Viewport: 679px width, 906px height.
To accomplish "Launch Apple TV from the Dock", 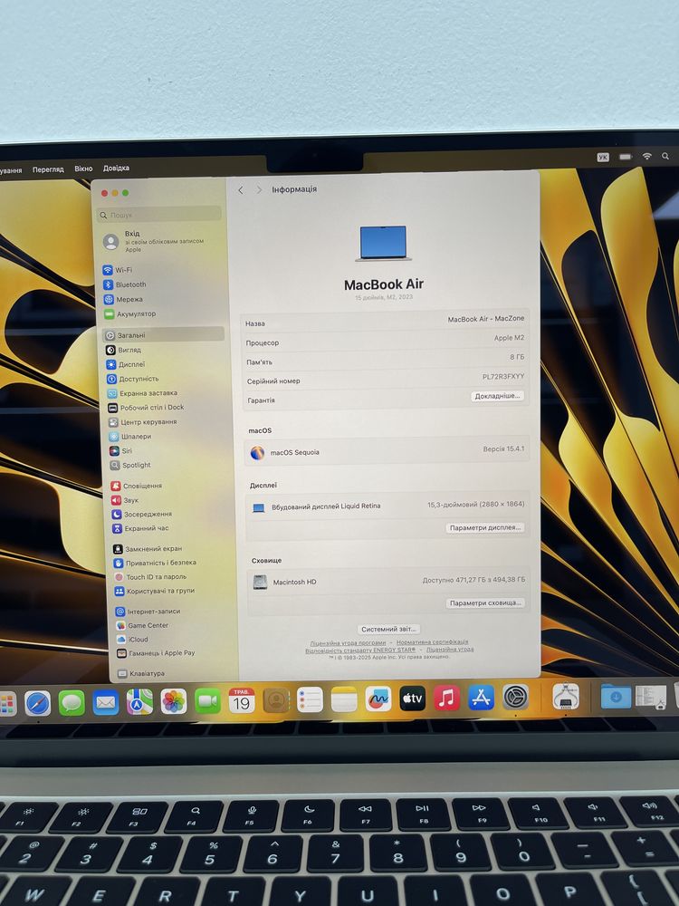I will coord(412,699).
